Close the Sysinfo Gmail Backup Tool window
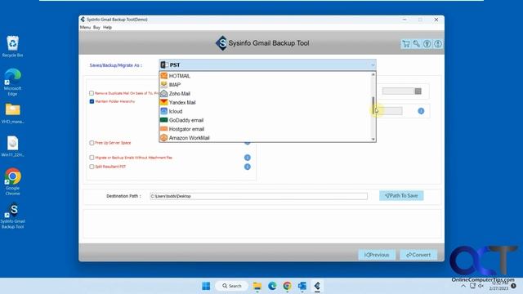The height and width of the screenshot is (294, 523). click(436, 20)
